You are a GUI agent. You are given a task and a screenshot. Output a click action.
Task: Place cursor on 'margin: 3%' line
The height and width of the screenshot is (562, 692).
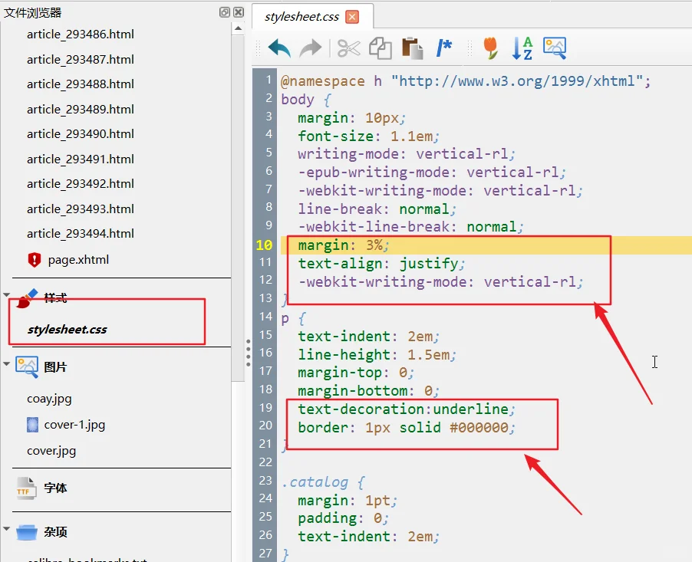pyautogui.click(x=343, y=245)
